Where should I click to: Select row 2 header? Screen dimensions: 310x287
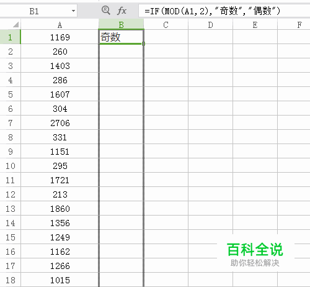10,51
